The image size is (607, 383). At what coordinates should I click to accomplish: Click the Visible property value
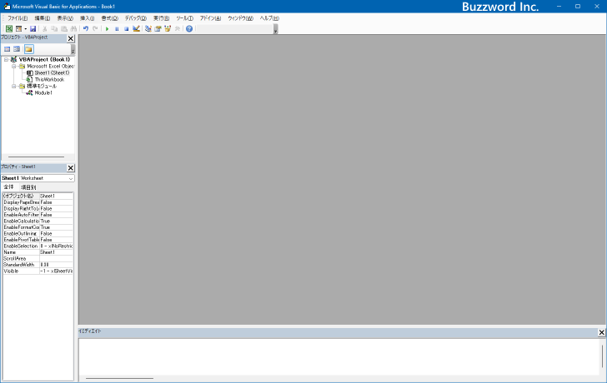(x=56, y=271)
